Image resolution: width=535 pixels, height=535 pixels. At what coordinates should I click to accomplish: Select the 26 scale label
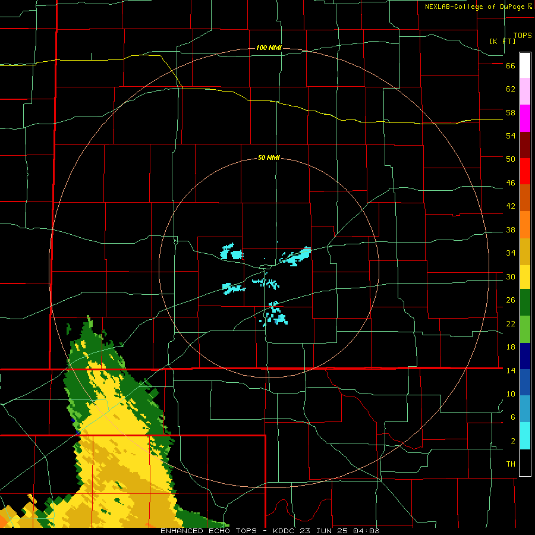(511, 300)
